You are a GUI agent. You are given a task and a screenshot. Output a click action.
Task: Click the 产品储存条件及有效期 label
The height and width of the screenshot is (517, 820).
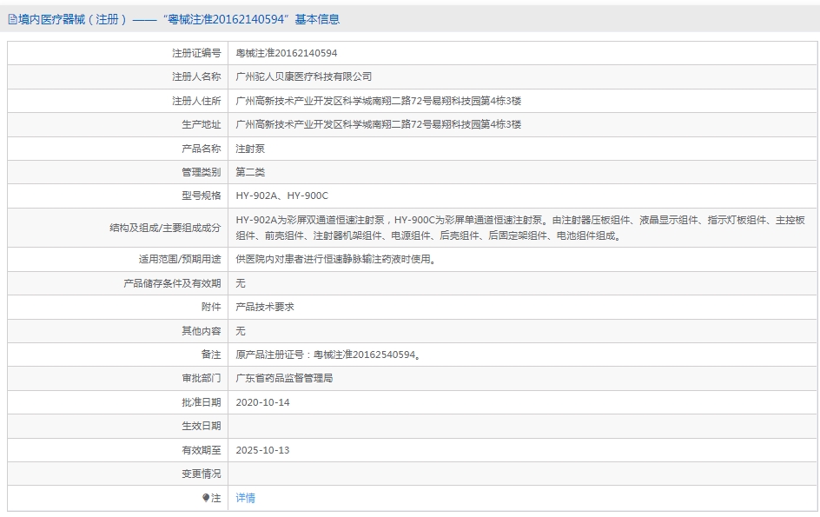tap(173, 283)
